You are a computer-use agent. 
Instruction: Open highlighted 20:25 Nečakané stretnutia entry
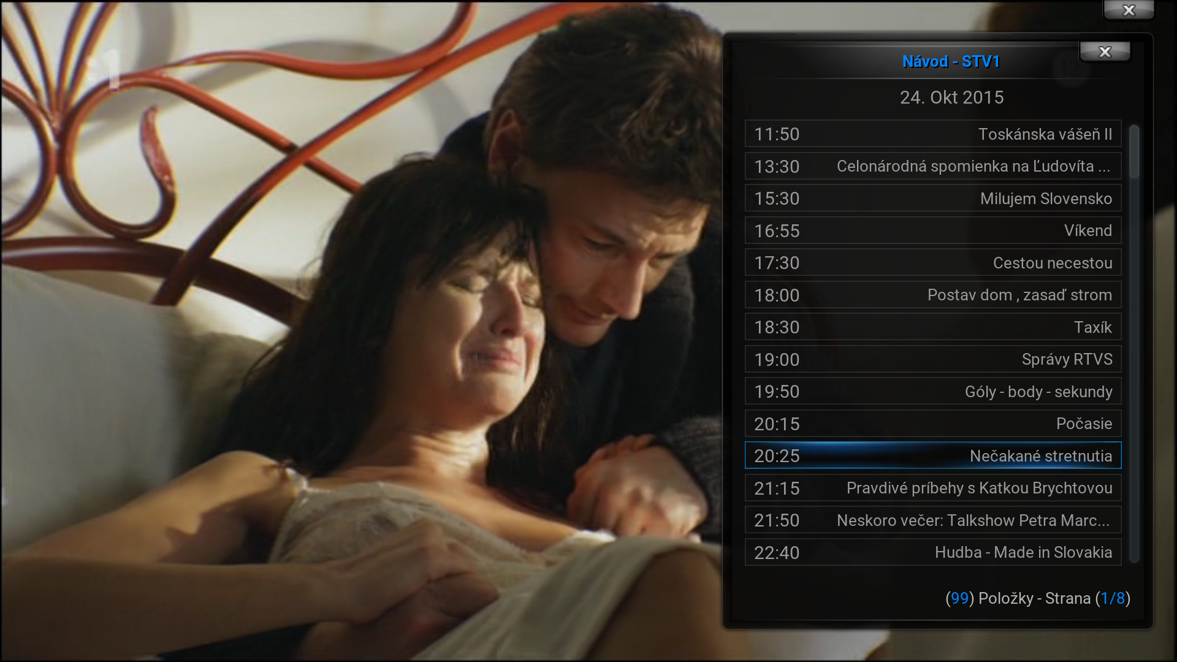[x=932, y=456]
